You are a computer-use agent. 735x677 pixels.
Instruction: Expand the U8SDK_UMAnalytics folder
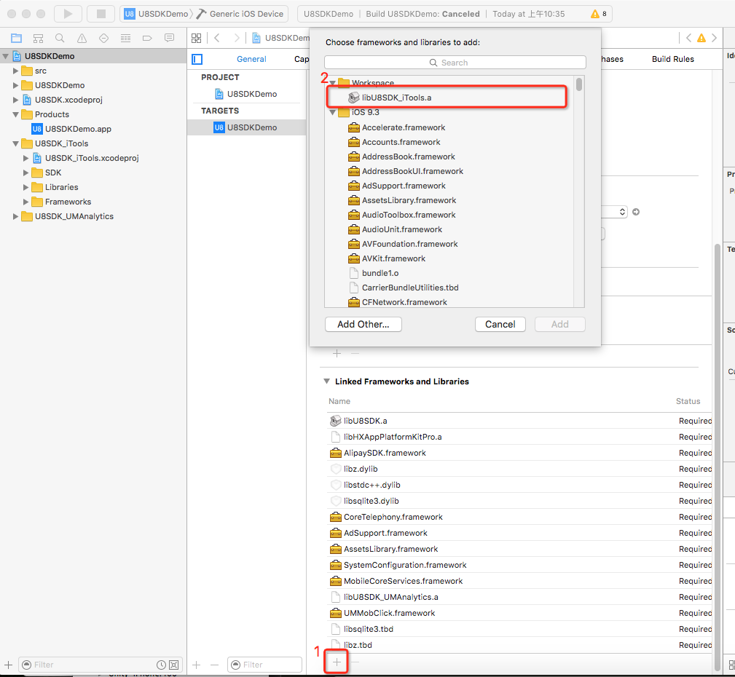[x=15, y=216]
